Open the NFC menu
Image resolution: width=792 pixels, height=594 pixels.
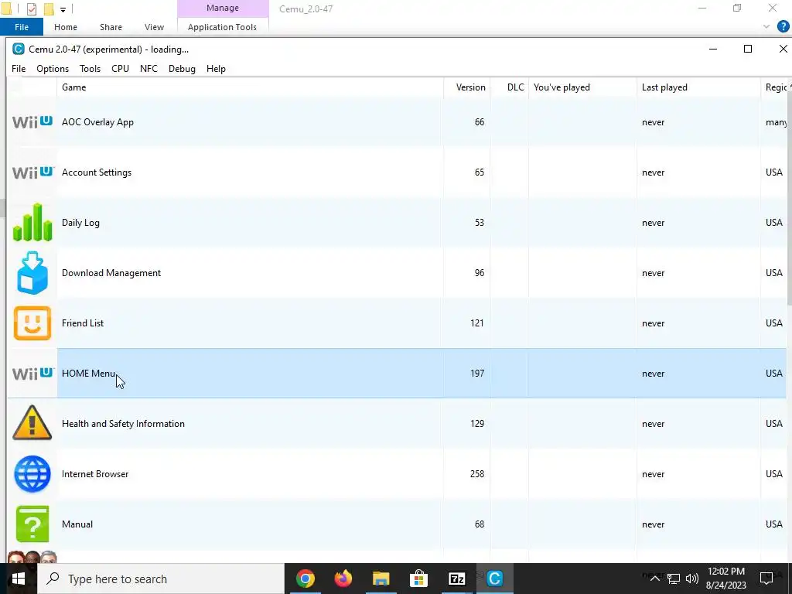pos(148,69)
